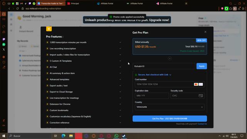Expand AI summary & action item row
This screenshot has width=247, height=139.
120,73
